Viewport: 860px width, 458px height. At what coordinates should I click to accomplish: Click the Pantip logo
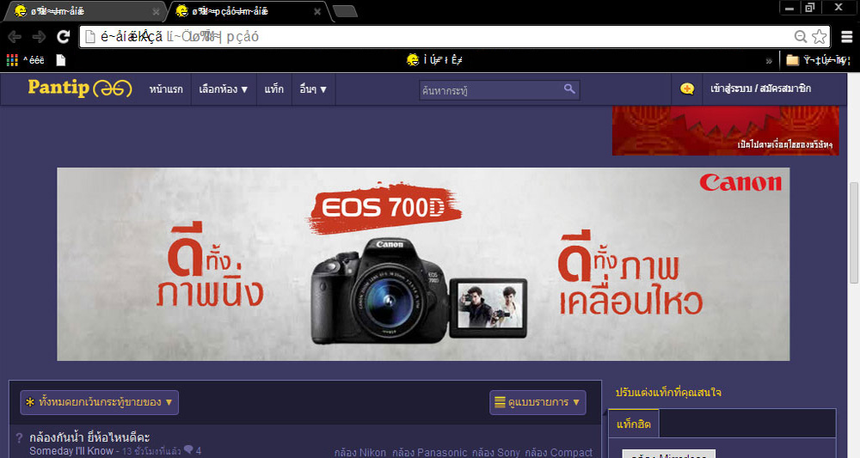click(80, 88)
